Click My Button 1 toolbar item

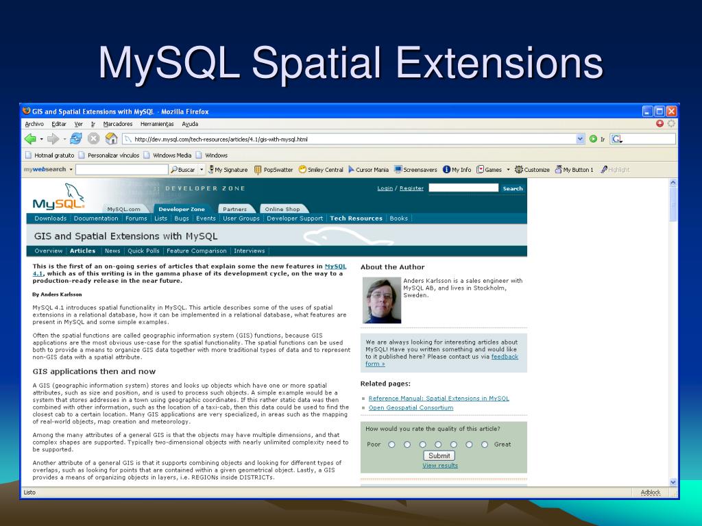[x=574, y=170]
